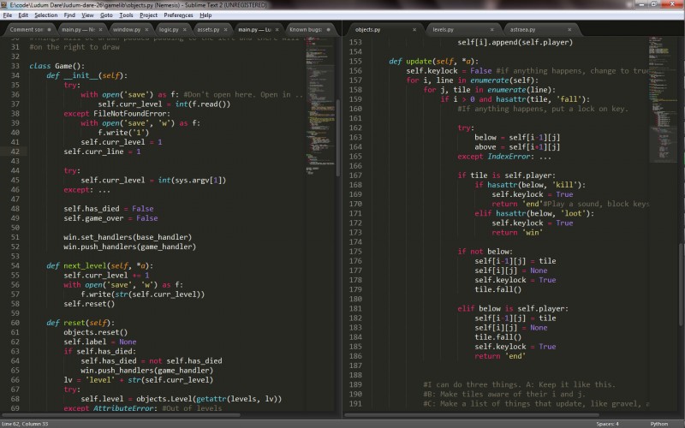The image size is (685, 428).
Task: Click 'def __init__(self):' on line 34
Action: 87,75
